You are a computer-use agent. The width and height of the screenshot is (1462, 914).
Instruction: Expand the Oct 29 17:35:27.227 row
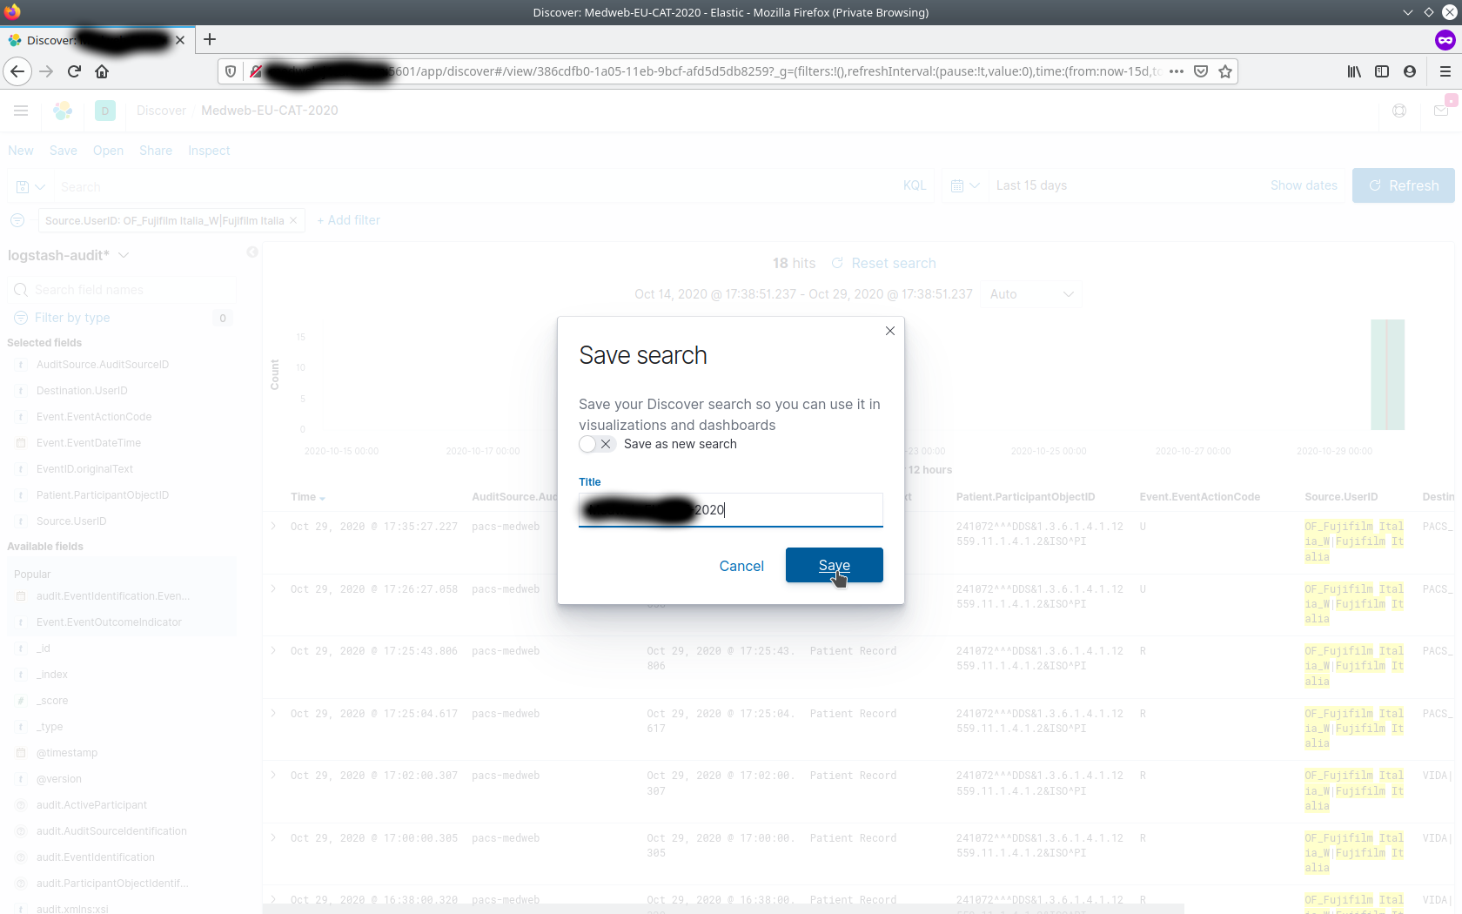click(x=273, y=527)
